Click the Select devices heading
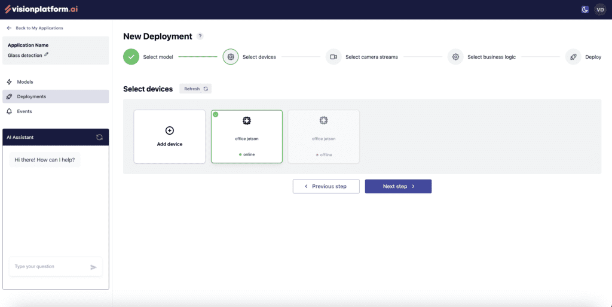 148,89
